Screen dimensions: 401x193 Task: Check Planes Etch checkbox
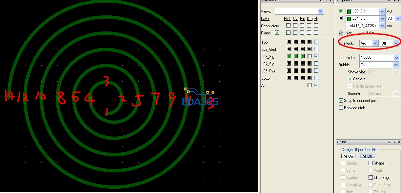(x=288, y=33)
